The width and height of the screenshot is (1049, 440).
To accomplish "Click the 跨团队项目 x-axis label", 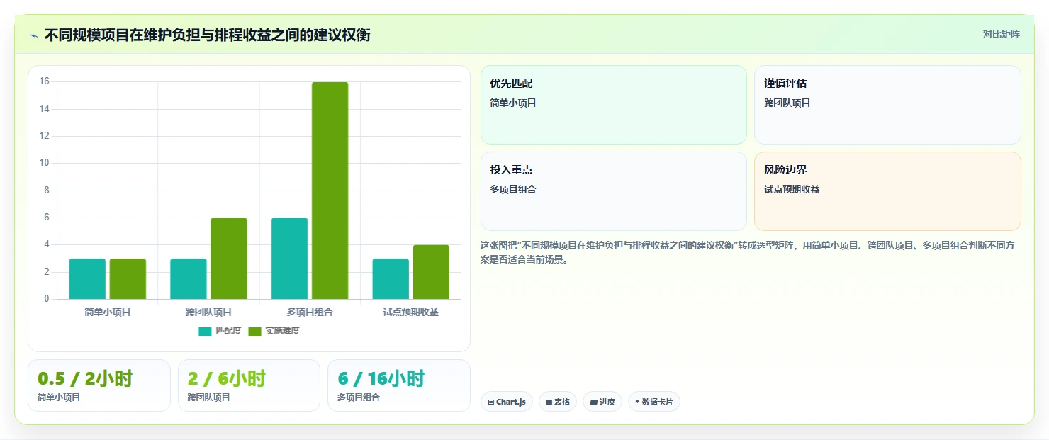I will 208,312.
